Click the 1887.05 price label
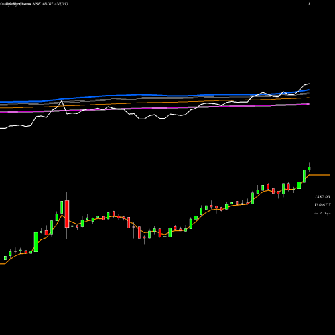This screenshot has width=335, height=335. tap(322, 197)
